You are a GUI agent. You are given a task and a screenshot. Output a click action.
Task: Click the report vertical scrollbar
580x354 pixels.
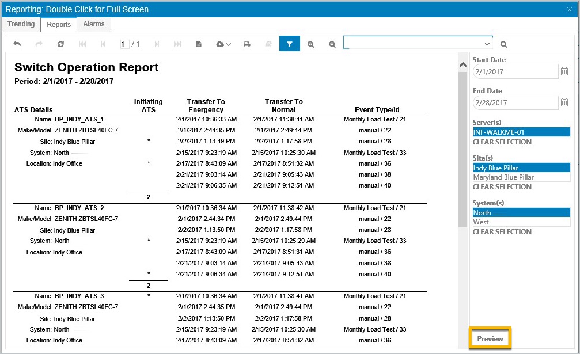point(463,148)
